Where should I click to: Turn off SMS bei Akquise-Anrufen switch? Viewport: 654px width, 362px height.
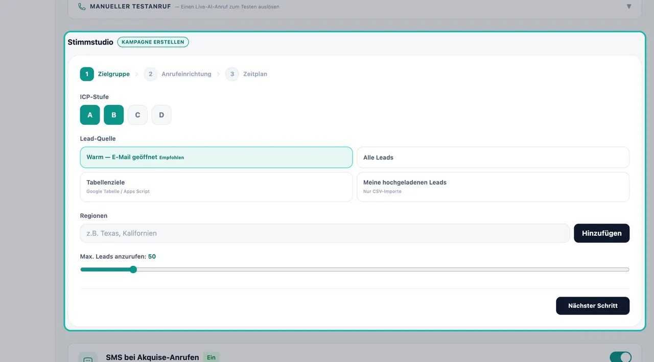click(620, 357)
